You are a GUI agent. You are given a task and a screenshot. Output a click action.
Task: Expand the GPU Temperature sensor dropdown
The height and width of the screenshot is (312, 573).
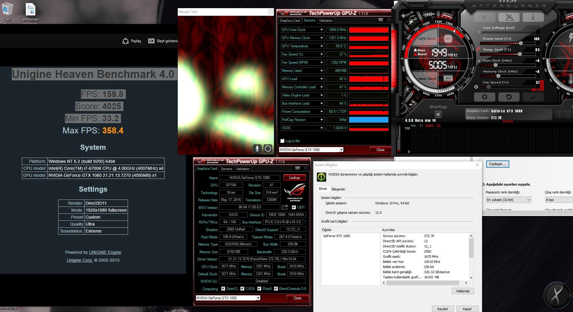322,46
